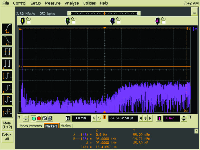Choose the frequency (1/period) measurement icon

point(7,64)
